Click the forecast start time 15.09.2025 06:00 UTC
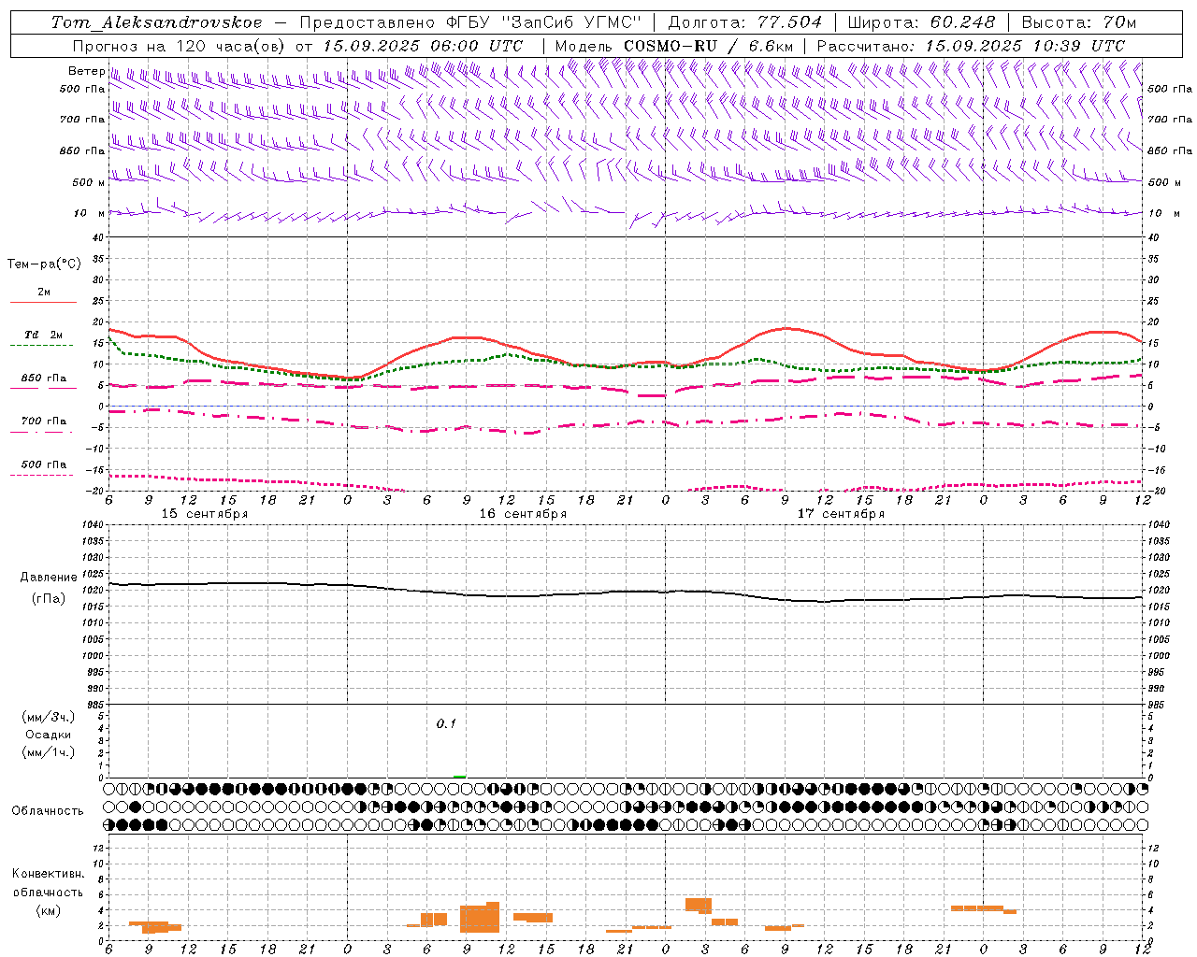The image size is (1197, 957). [x=423, y=46]
